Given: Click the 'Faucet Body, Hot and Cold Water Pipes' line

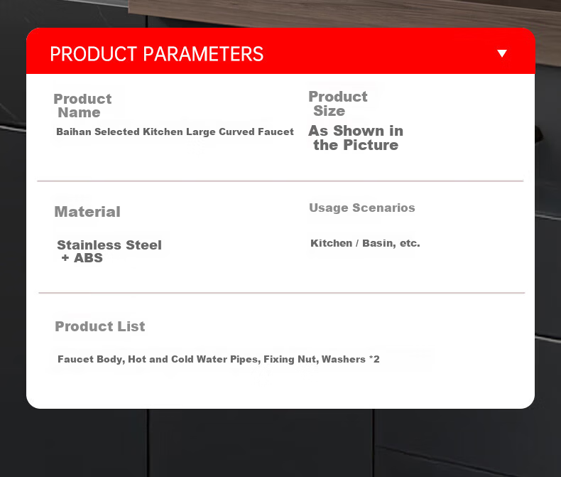Looking at the screenshot, I should [x=219, y=359].
